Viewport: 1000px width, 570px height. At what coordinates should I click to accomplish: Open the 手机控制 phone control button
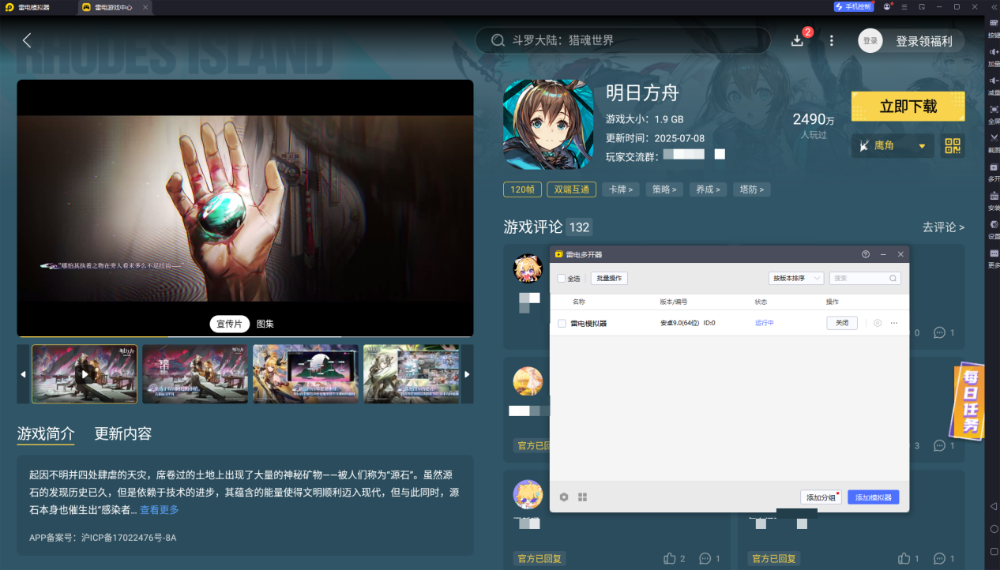coord(853,6)
